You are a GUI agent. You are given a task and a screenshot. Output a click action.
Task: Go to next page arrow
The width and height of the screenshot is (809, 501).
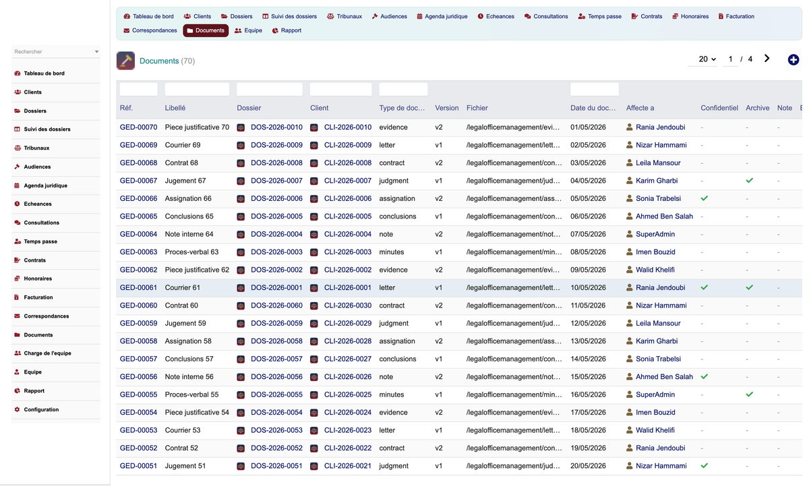(767, 59)
